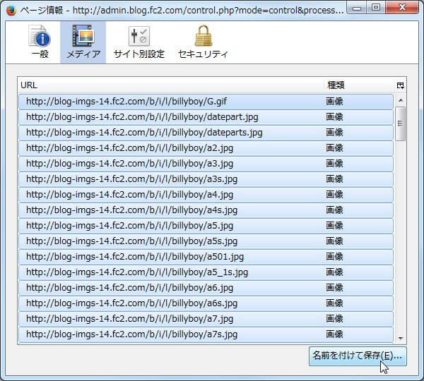Screen dimensions: 424x381
Task: Maximize the ページ情報 window
Action: click(376, 8)
